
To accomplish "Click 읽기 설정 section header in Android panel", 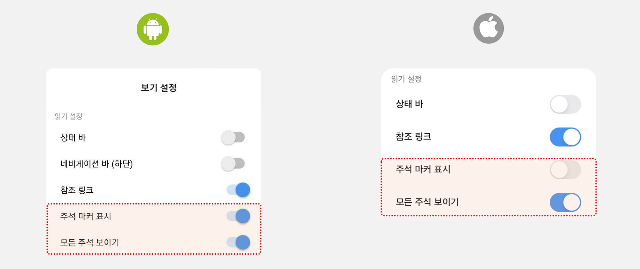I will tap(68, 116).
